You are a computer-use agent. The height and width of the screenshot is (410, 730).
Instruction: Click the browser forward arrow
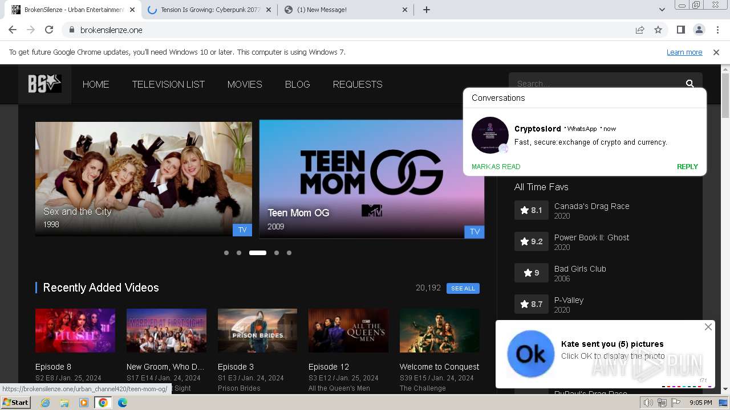click(31, 30)
